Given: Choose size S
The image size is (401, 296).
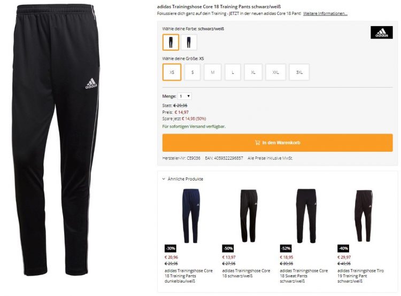Looking at the screenshot, I should pyautogui.click(x=192, y=72).
